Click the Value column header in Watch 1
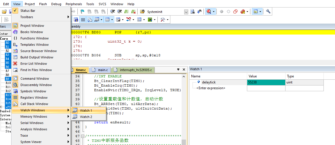Image resolution: width=335 pixels, height=145 pixels. (266, 76)
